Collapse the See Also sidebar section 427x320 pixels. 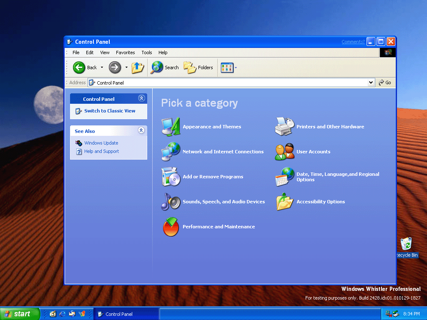pyautogui.click(x=141, y=130)
